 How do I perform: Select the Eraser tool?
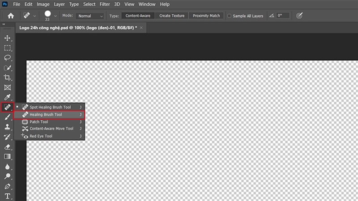tap(7, 147)
